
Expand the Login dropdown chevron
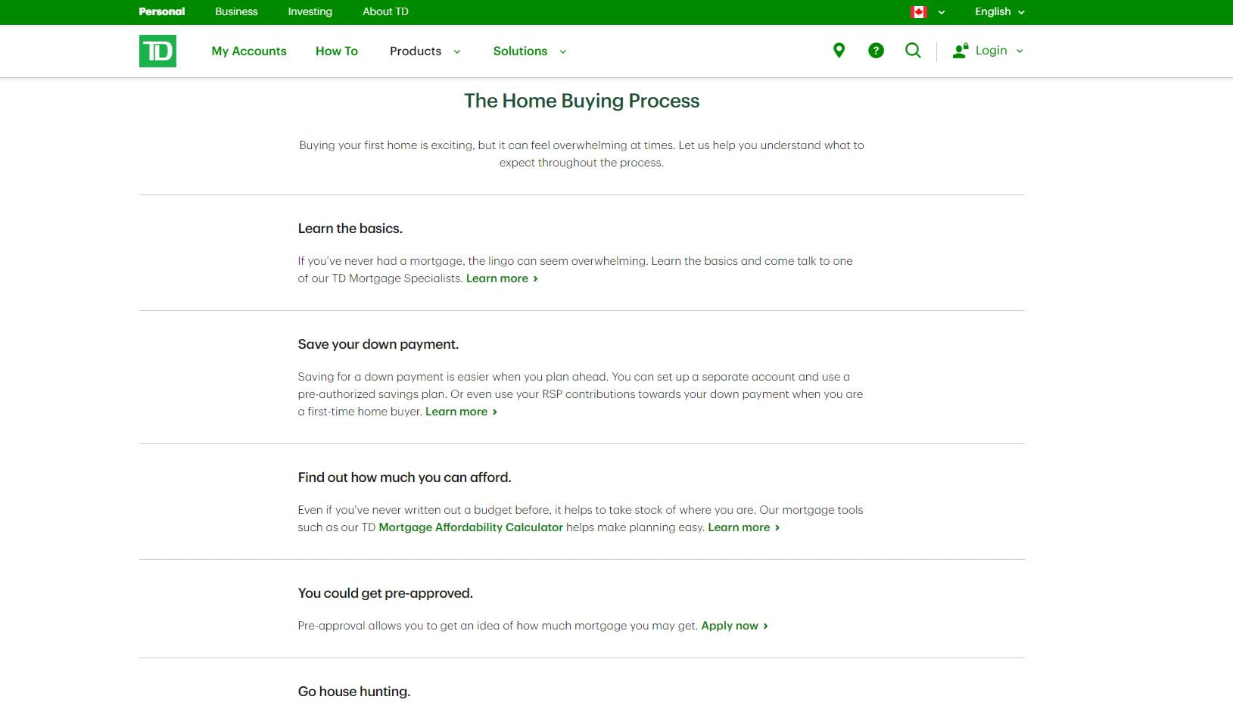tap(1020, 51)
